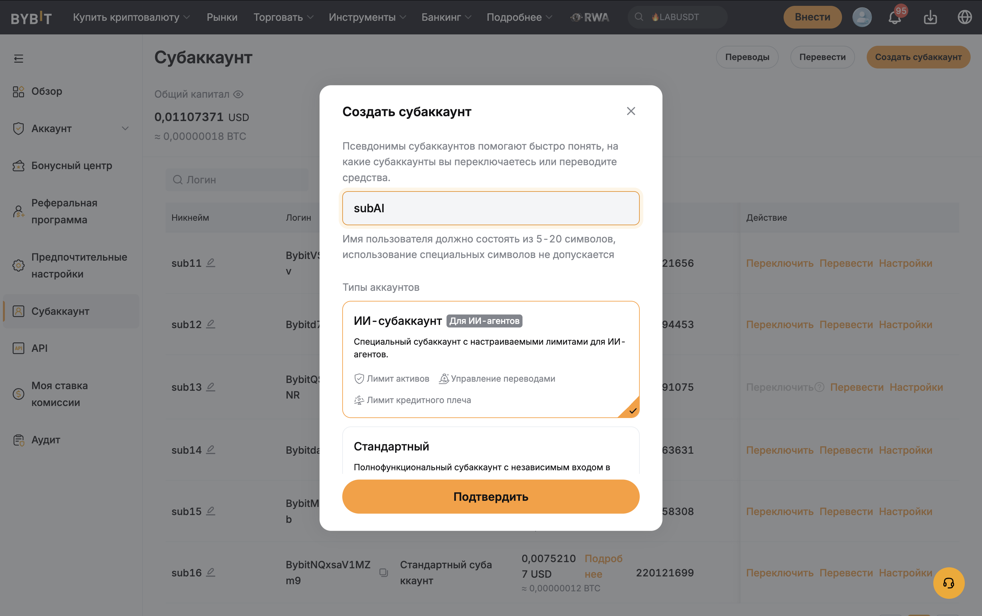Screen dimensions: 982x616
Task: Open the RWA section
Action: [589, 17]
